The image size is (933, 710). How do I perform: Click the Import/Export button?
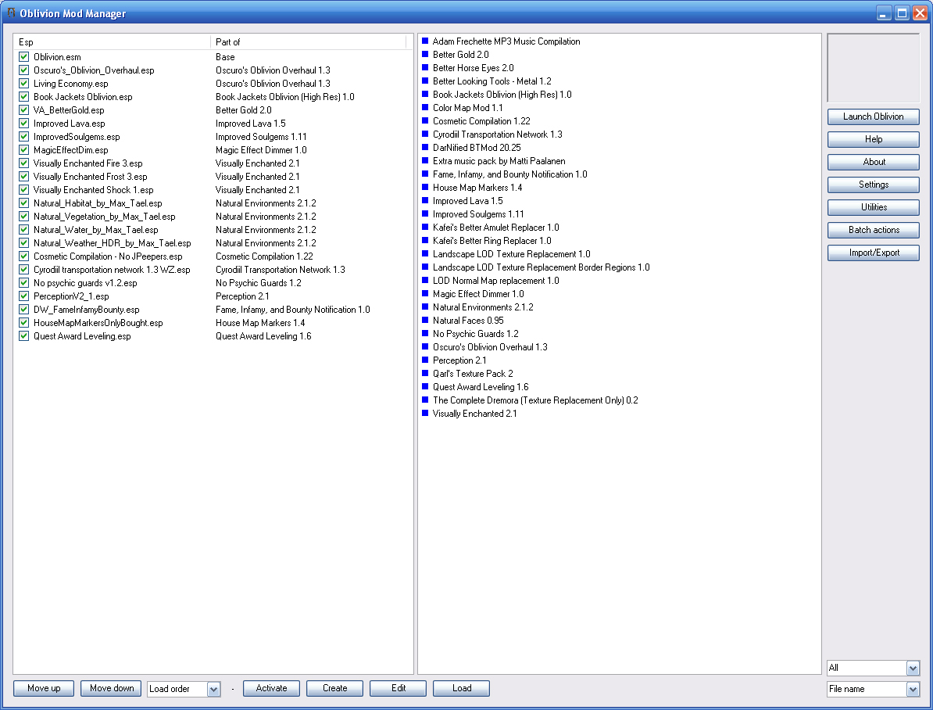[x=873, y=253]
